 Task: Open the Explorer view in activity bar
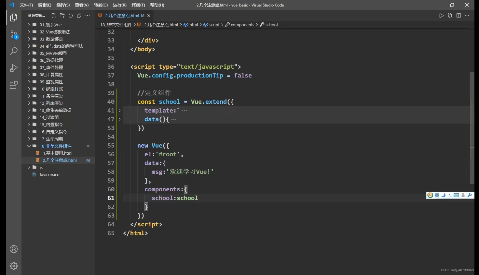[14, 18]
